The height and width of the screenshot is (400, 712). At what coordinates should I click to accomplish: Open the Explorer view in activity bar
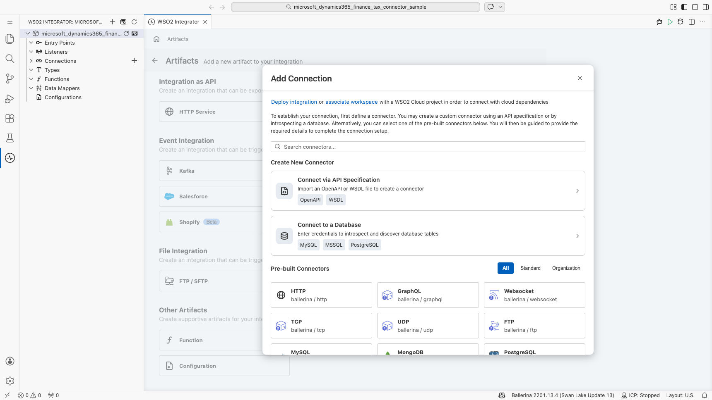pyautogui.click(x=10, y=39)
